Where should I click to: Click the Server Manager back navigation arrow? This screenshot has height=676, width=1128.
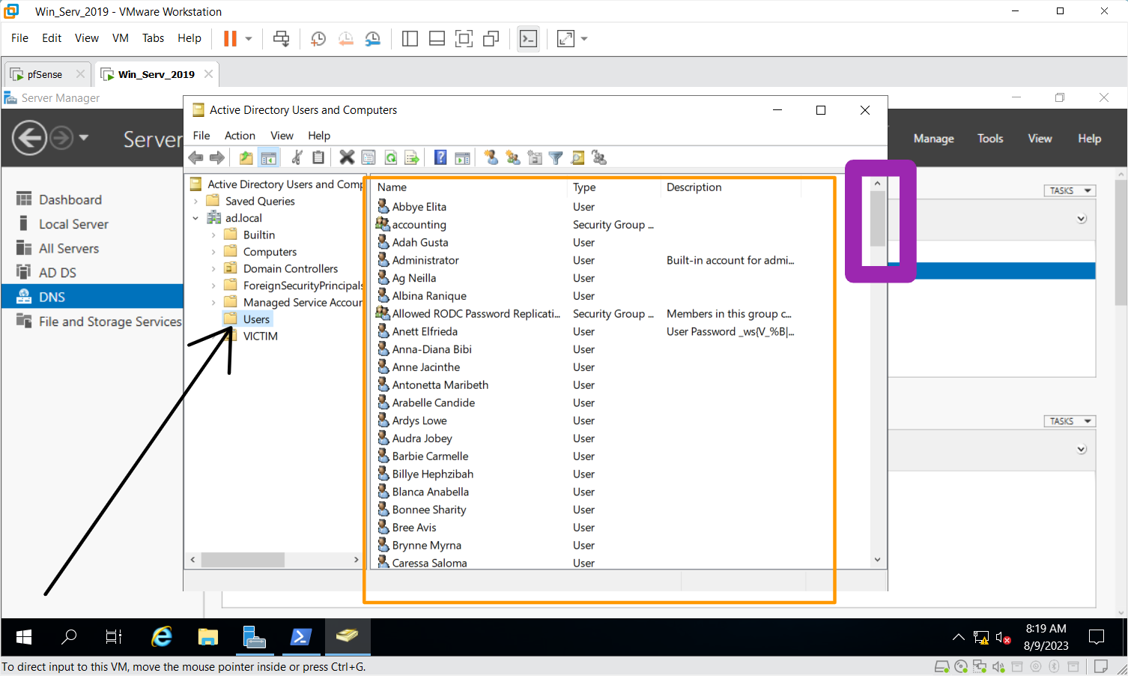tap(30, 138)
